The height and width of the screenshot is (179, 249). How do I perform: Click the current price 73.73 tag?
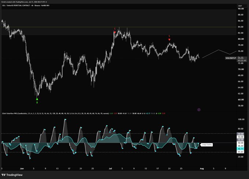pyautogui.click(x=241, y=58)
